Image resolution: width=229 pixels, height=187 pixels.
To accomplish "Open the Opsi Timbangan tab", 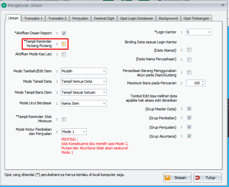I will [x=196, y=18].
